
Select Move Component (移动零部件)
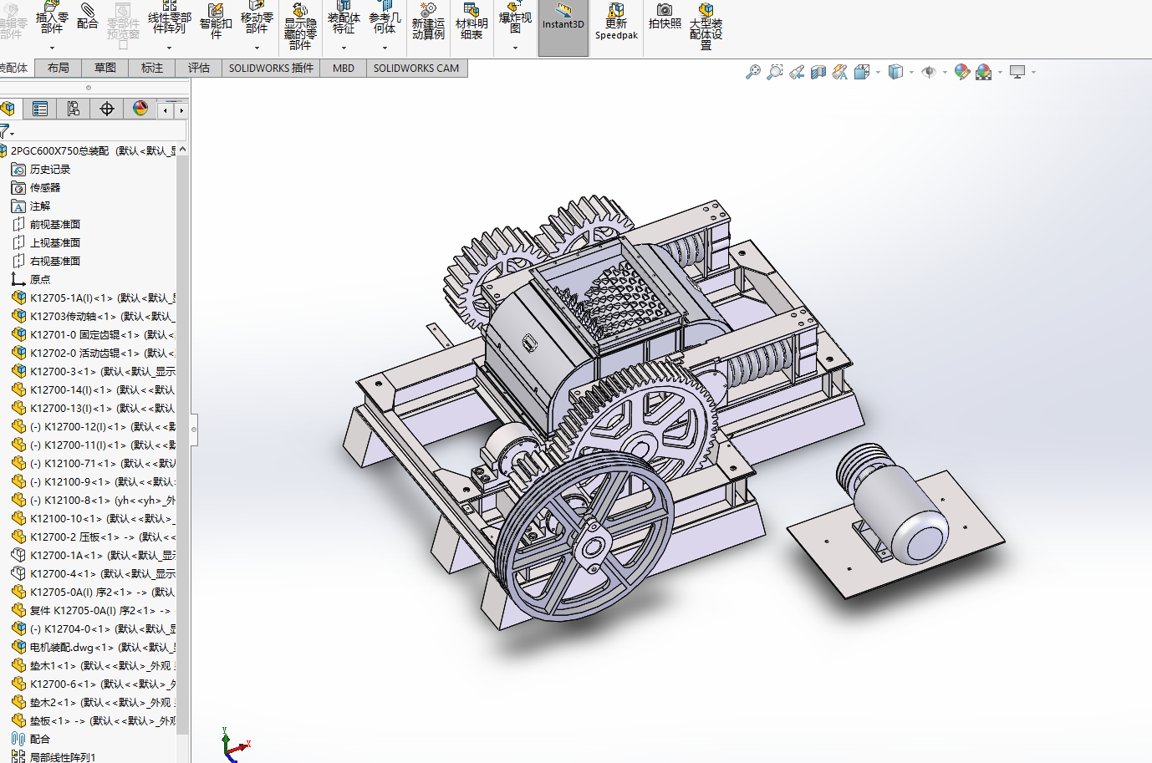257,17
